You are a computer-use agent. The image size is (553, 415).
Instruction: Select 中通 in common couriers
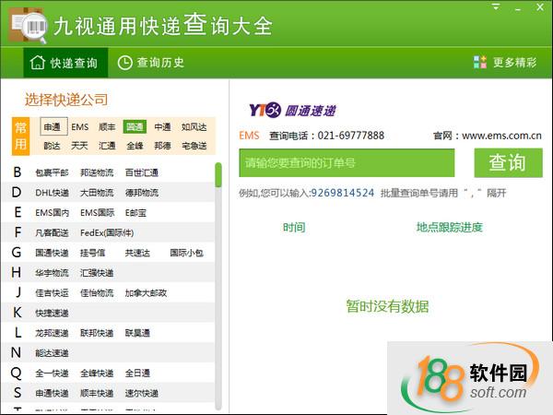click(x=162, y=126)
